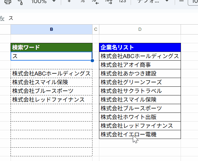Viewport: 198px width, 161px height.
Task: Select the Paint format tool
Action: point(20,2)
